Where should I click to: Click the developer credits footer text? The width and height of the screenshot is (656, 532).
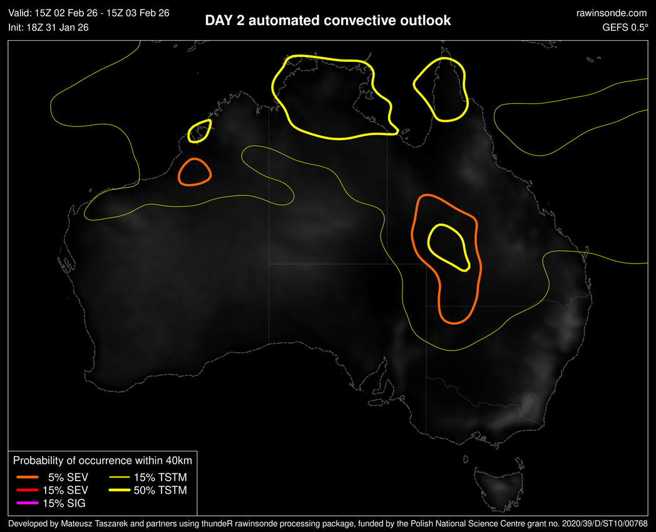tap(328, 523)
